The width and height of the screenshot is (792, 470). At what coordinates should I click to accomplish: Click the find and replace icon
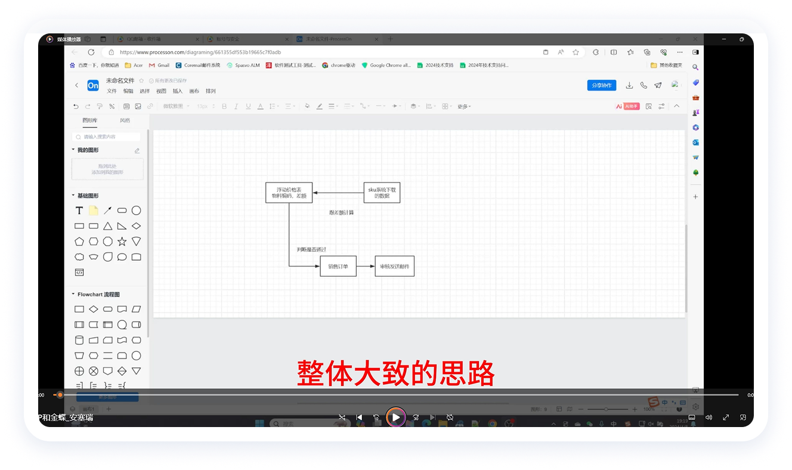648,106
